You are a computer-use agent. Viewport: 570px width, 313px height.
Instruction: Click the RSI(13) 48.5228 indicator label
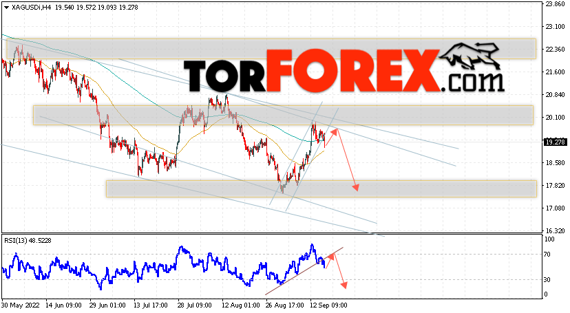[28, 240]
